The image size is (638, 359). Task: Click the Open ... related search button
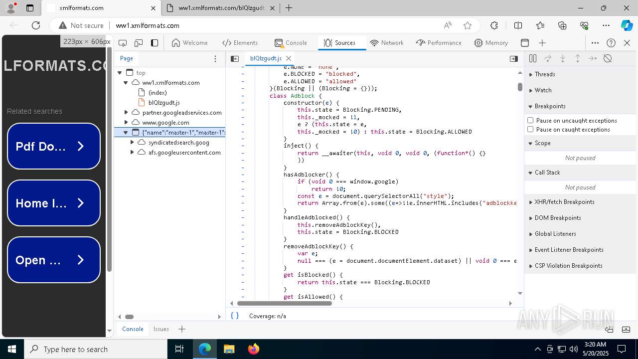54,260
